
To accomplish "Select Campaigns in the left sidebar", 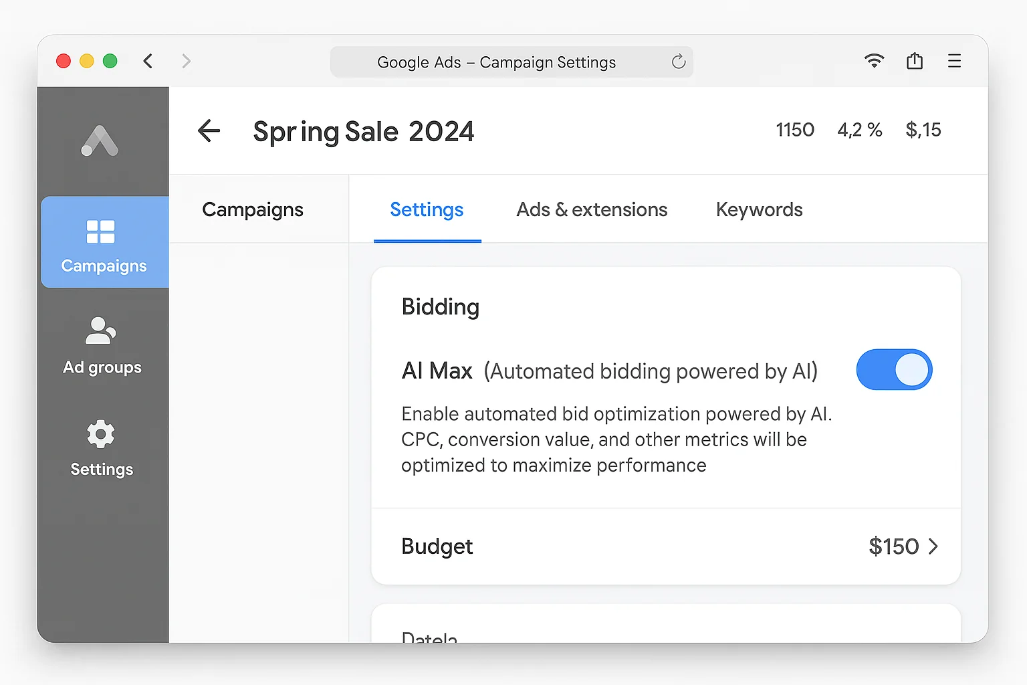I will pos(102,243).
